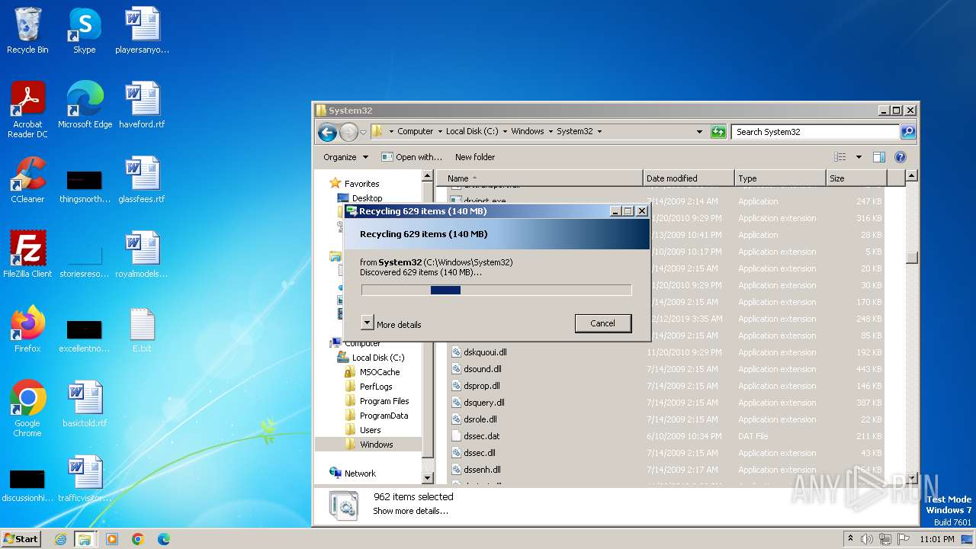This screenshot has height=549, width=976.
Task: Open Acrobat Reader DC shortcut
Action: point(27,110)
